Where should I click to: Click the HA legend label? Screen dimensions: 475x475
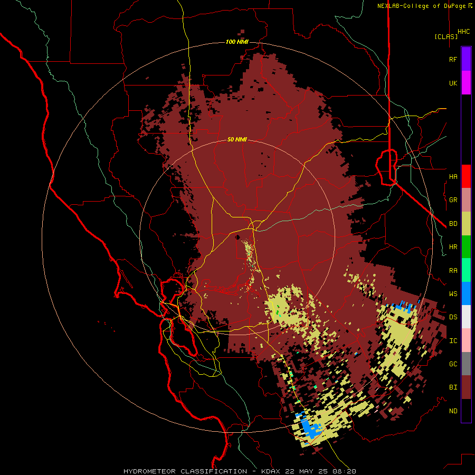[453, 176]
